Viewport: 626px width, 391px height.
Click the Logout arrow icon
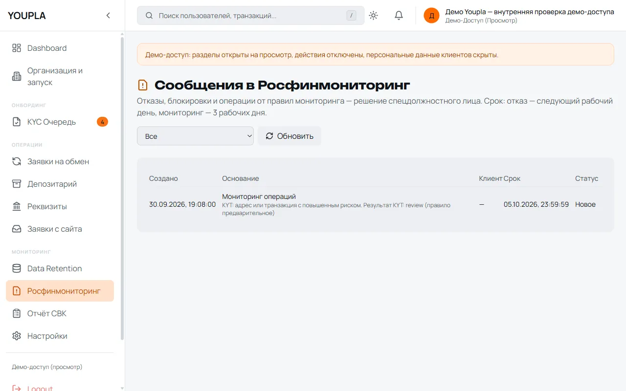click(17, 388)
